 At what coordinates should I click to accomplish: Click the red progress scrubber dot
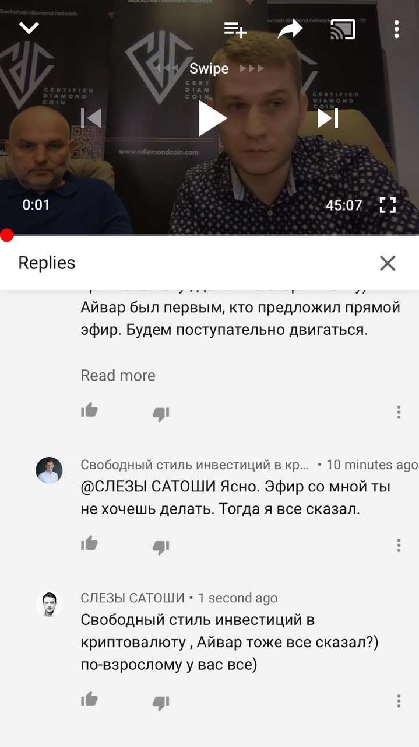[x=6, y=235]
